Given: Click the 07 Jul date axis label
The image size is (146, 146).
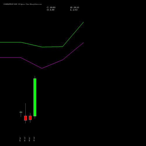Looking at the screenshot, I should pos(20,139).
